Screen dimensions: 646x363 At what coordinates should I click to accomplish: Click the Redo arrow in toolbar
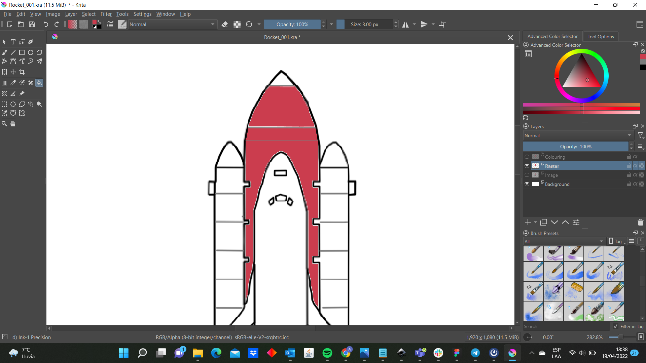pos(57,24)
